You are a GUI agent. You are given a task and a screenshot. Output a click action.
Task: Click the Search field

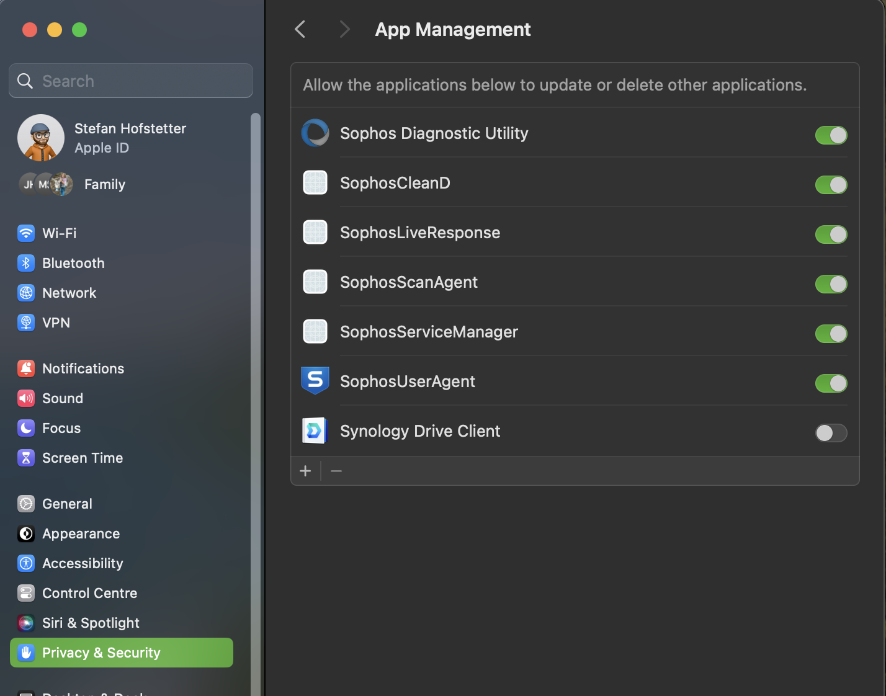(x=130, y=80)
